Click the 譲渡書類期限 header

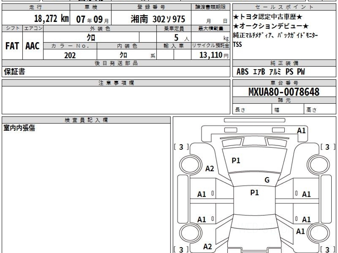click(x=211, y=7)
